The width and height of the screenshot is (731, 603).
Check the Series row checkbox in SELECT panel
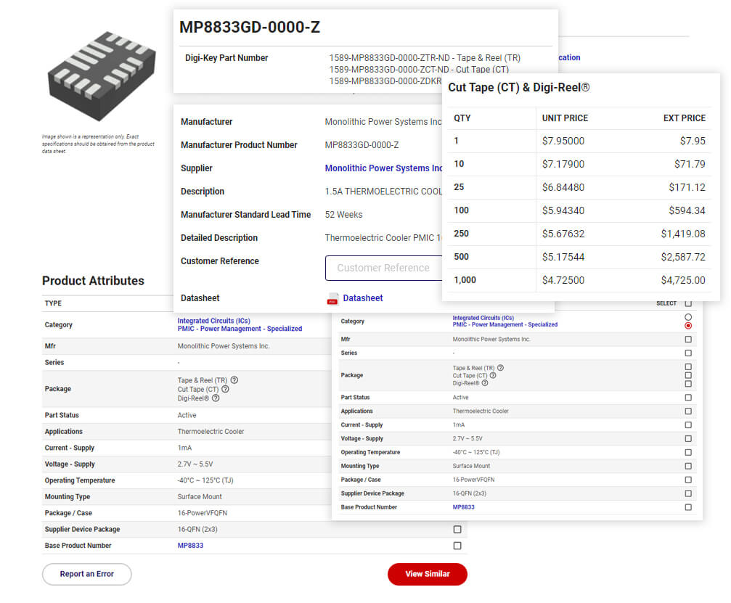(x=688, y=353)
